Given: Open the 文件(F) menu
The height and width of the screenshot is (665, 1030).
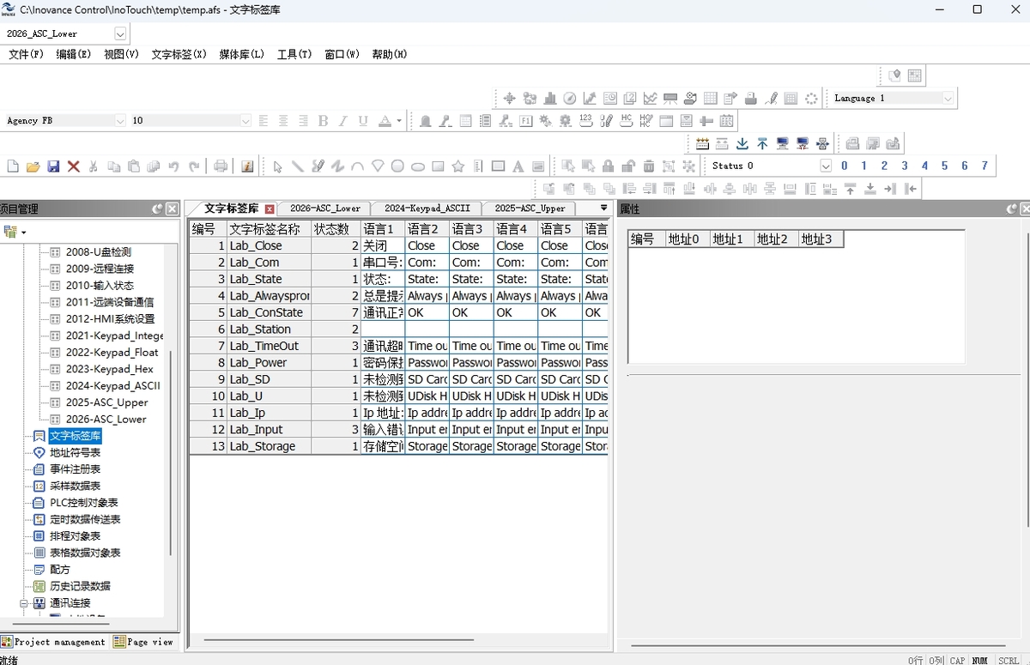Looking at the screenshot, I should 26,54.
